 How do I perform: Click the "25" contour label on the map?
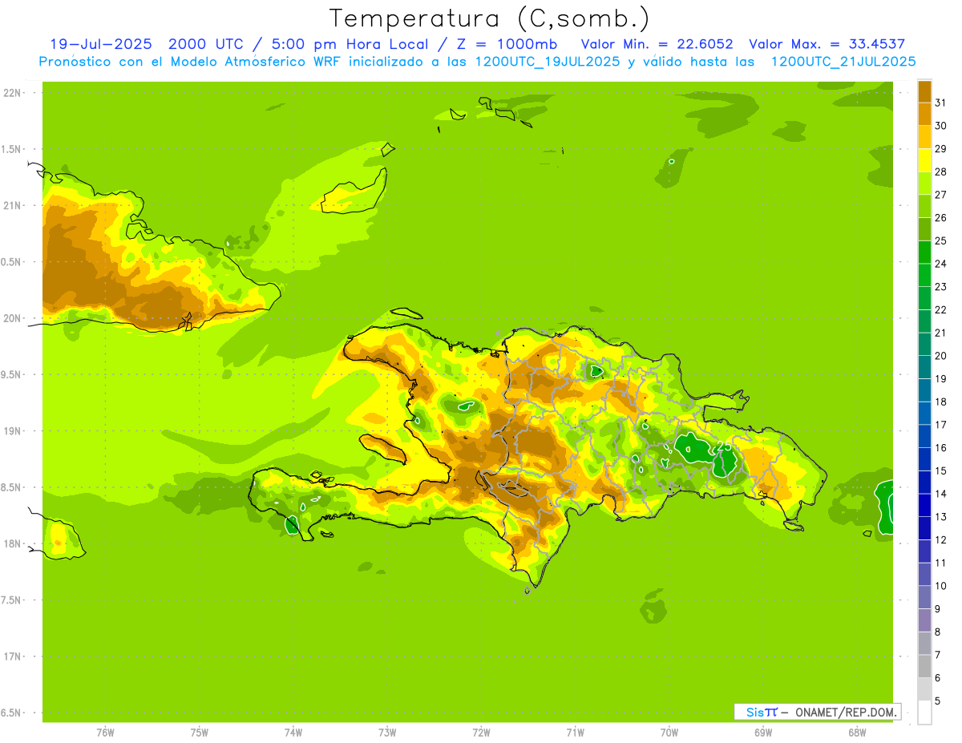coord(723,445)
